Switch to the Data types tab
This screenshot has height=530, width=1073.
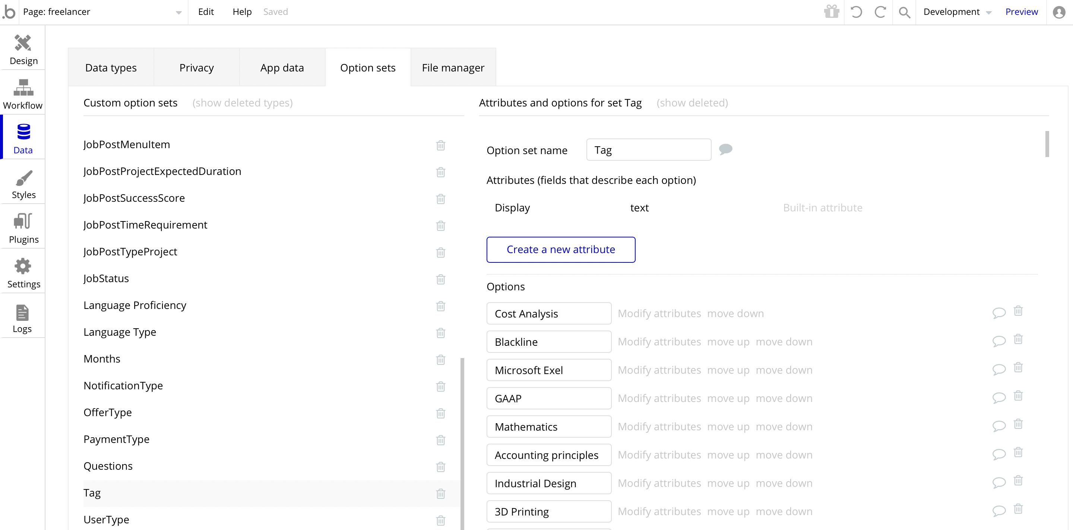point(111,67)
